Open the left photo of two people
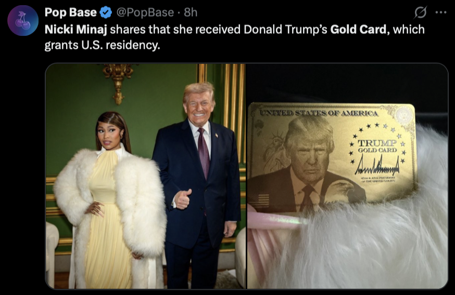This screenshot has height=295, width=455. 146,176
